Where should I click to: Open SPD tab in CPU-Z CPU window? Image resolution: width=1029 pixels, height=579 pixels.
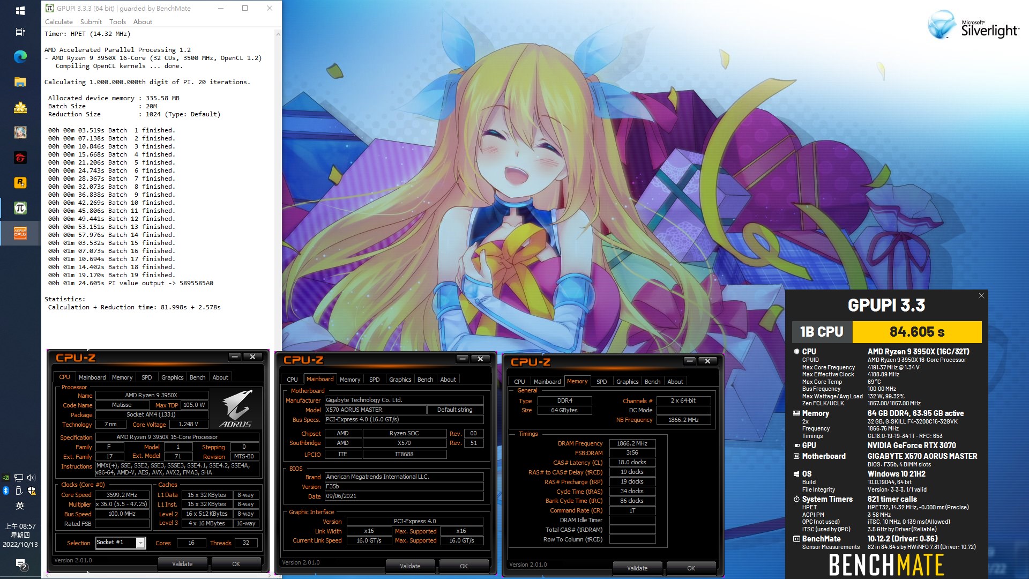147,377
